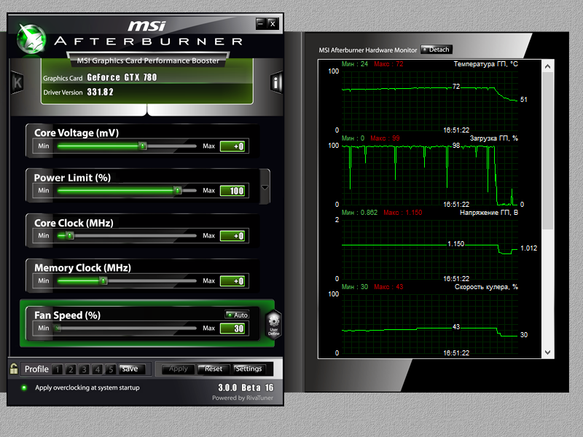
Task: Toggle Auto fan speed mode
Action: pyautogui.click(x=236, y=315)
